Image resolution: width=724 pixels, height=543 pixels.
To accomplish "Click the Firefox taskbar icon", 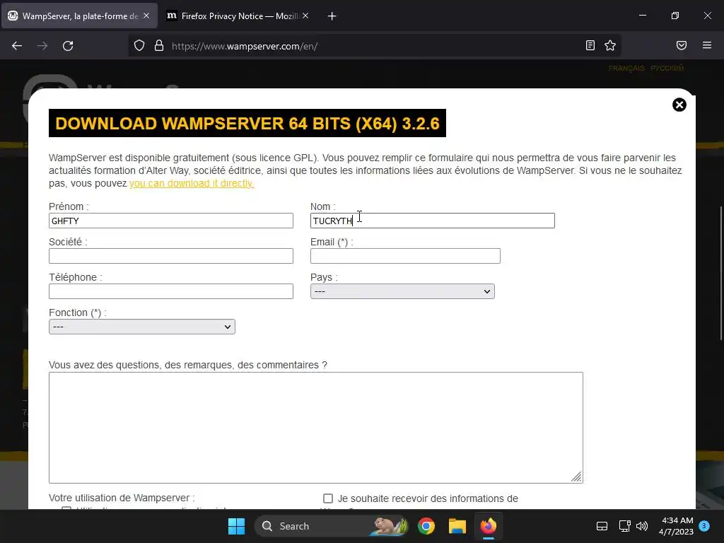I will click(488, 526).
